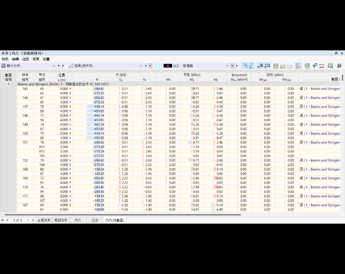The image size is (345, 274).
Task: Click the black G load type swatch
Action: (x=168, y=66)
